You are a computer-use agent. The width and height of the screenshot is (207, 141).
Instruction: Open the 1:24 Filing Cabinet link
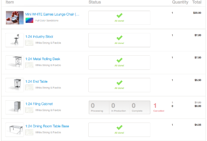(39, 104)
